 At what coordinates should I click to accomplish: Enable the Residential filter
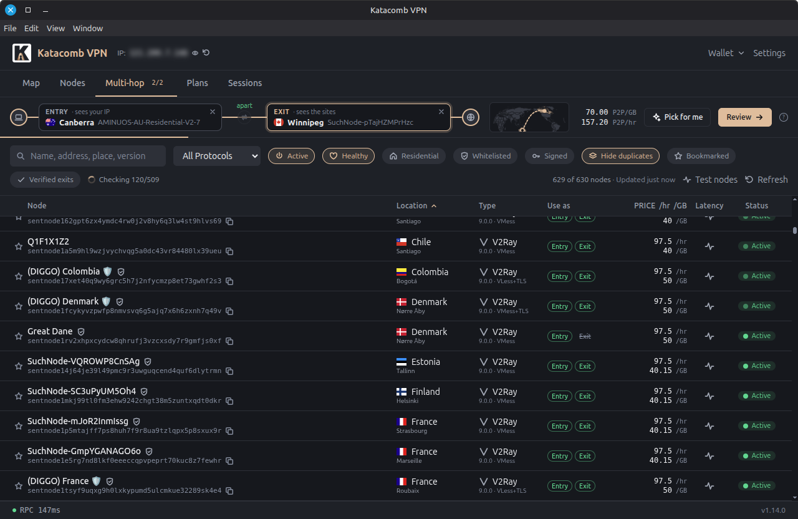point(414,156)
